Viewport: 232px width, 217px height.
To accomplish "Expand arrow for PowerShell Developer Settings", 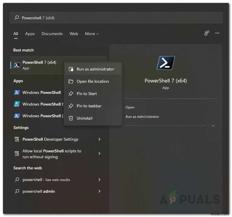I will point(99,139).
